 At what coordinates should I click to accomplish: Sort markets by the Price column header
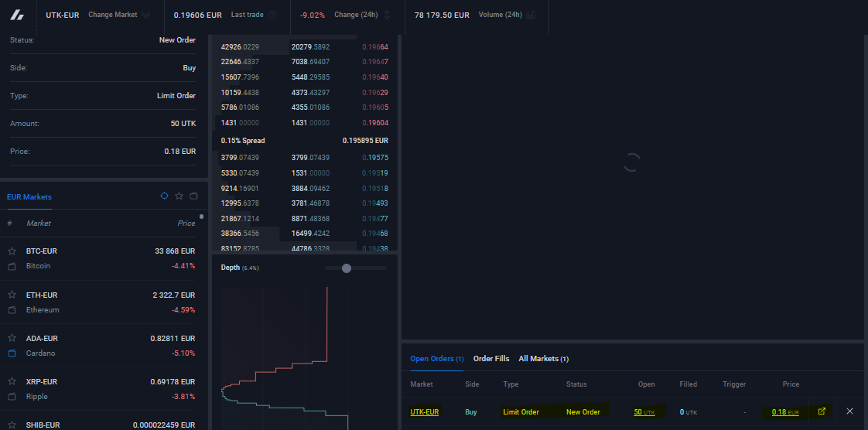[x=186, y=224]
